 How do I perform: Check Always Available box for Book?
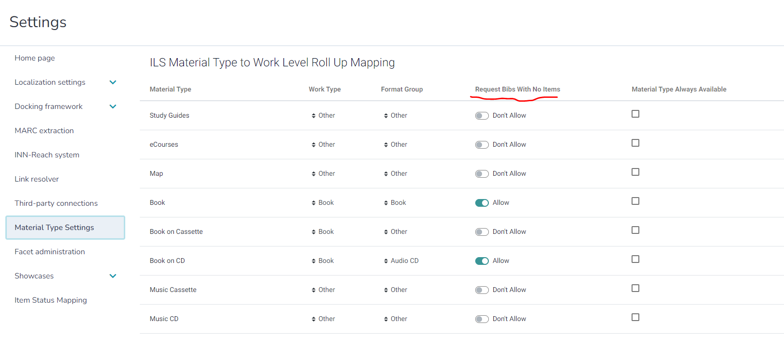tap(635, 201)
